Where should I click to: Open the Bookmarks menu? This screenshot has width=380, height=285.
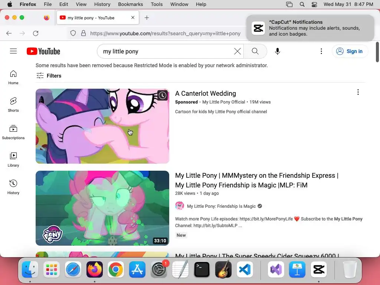point(130,4)
